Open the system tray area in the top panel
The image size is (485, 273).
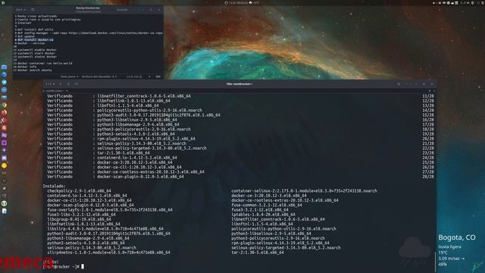458,2
